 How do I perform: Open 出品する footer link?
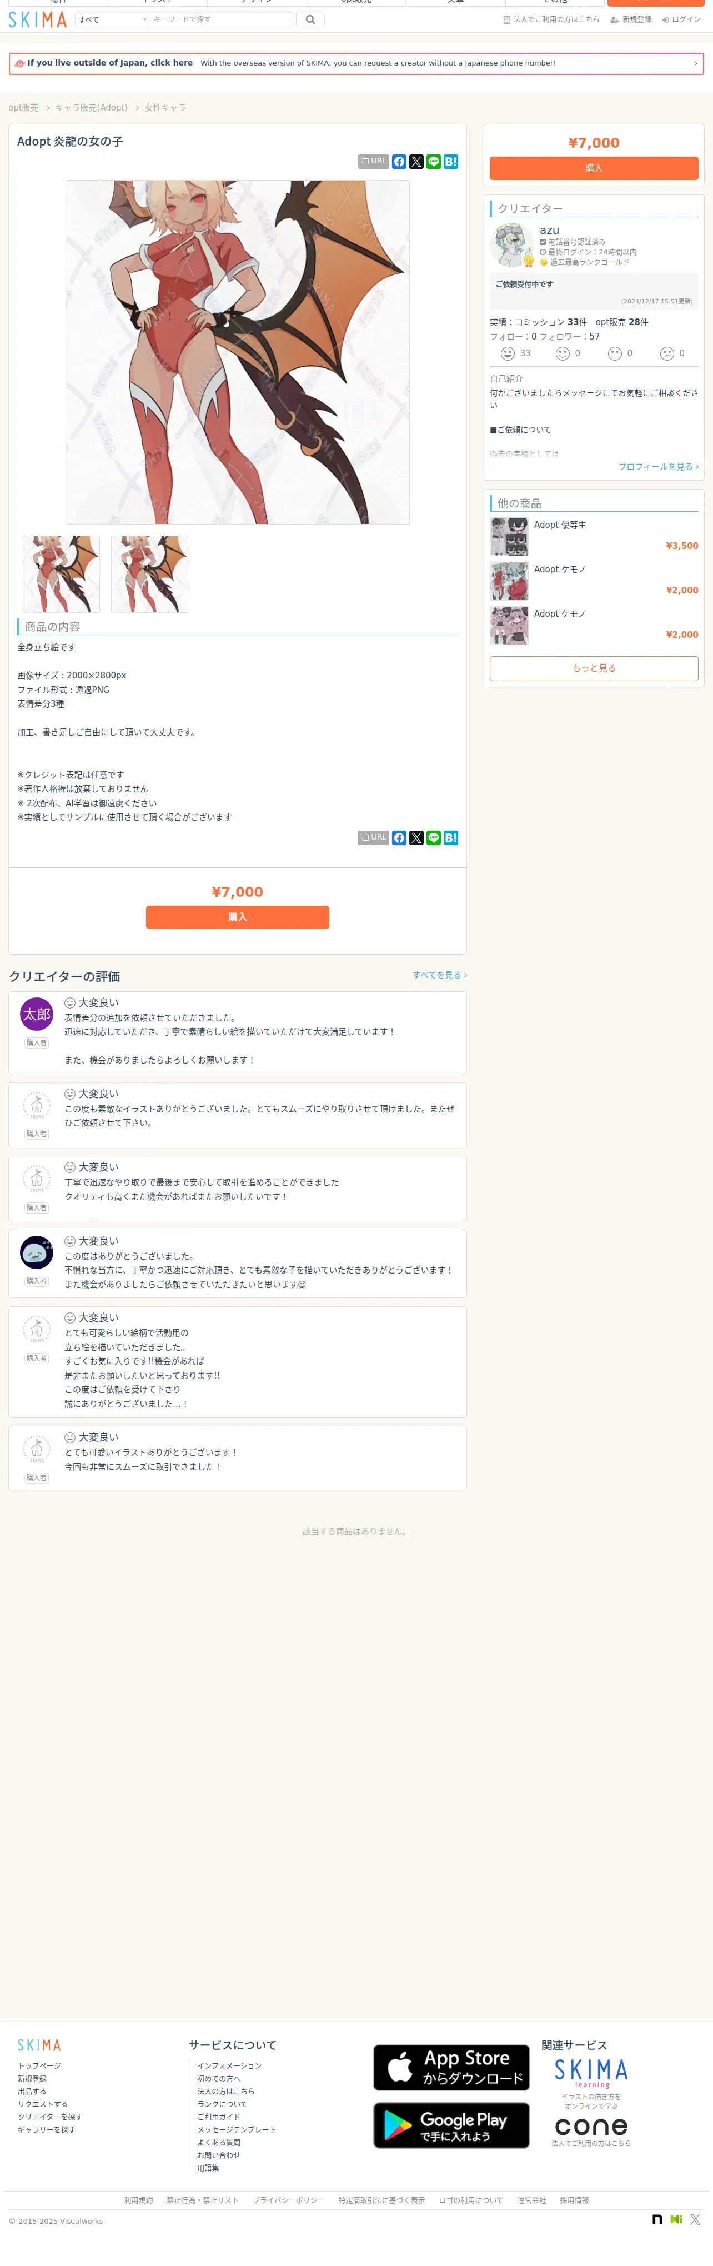32,2091
